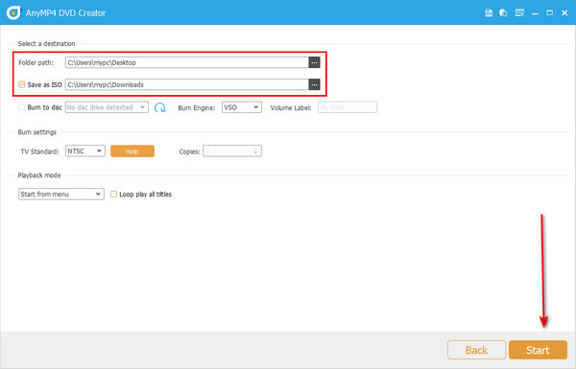Click the Folder path text field
The image size is (576, 369).
187,62
